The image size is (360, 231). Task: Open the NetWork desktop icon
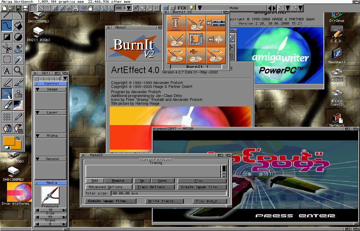click(x=337, y=120)
